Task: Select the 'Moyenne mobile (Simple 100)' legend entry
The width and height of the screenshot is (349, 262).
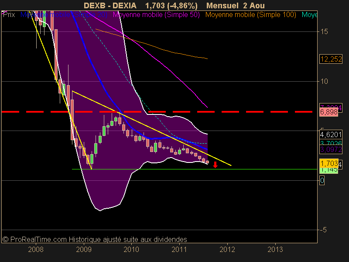Action: coord(250,15)
